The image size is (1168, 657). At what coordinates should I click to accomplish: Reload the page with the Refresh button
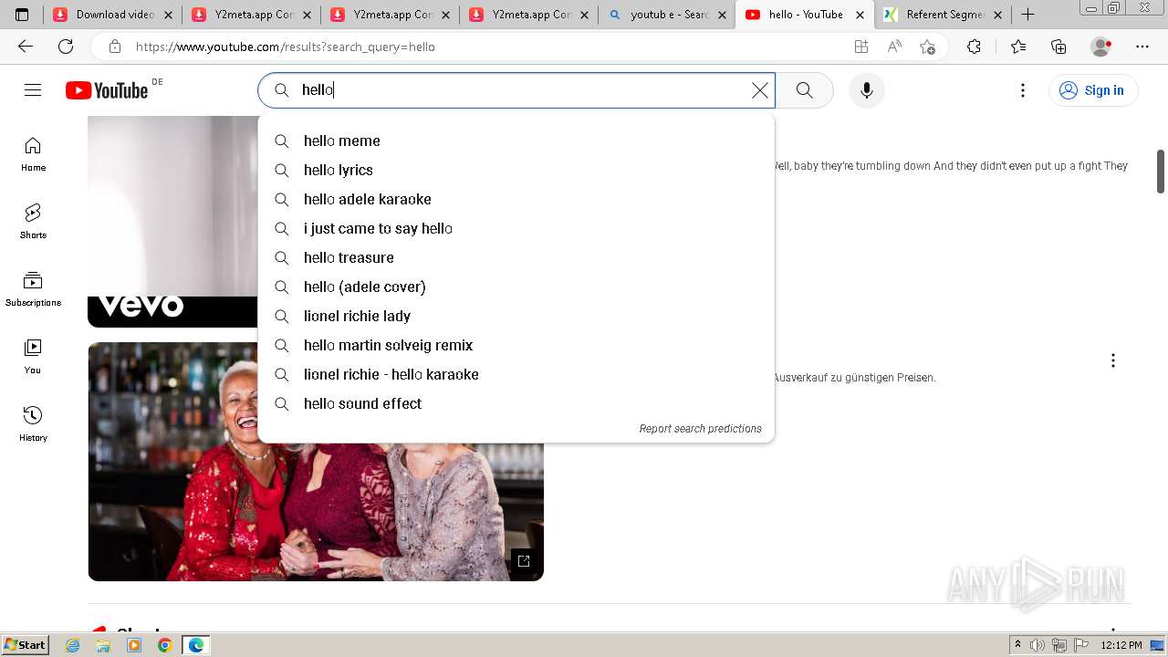click(x=66, y=47)
